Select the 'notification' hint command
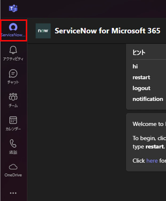The height and width of the screenshot is (201, 166). [148, 99]
